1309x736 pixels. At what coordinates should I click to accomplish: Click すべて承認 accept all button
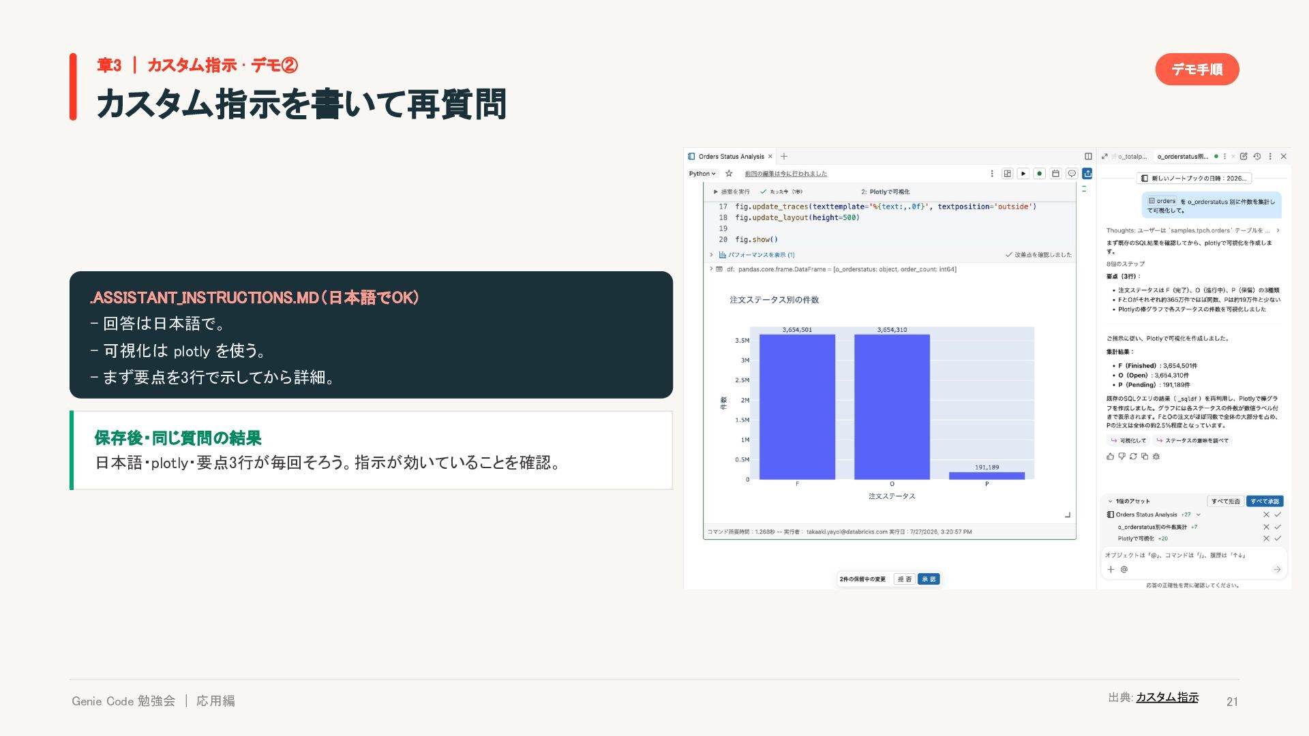point(1265,501)
